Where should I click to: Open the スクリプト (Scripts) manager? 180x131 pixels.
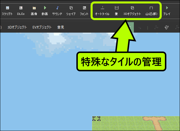(x=7, y=10)
